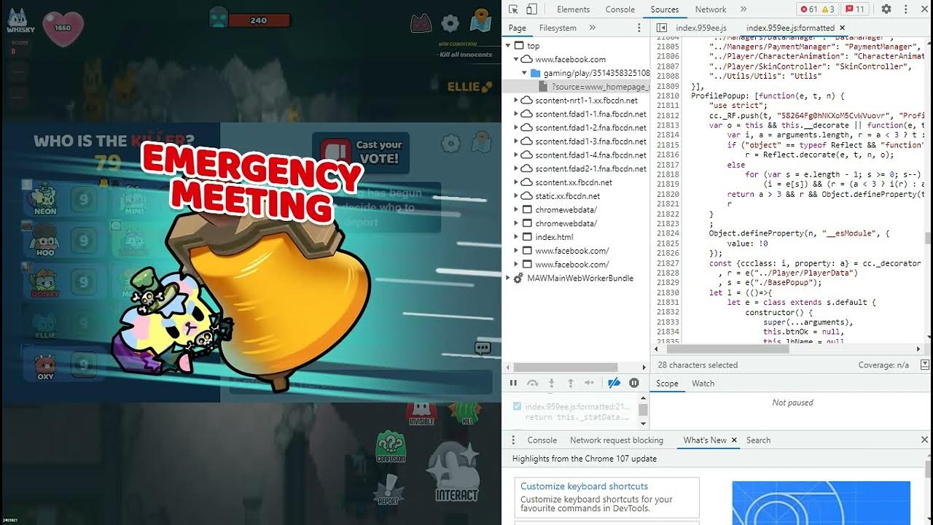933x525 pixels.
Task: Click the purple cat icon in header
Action: click(x=421, y=23)
